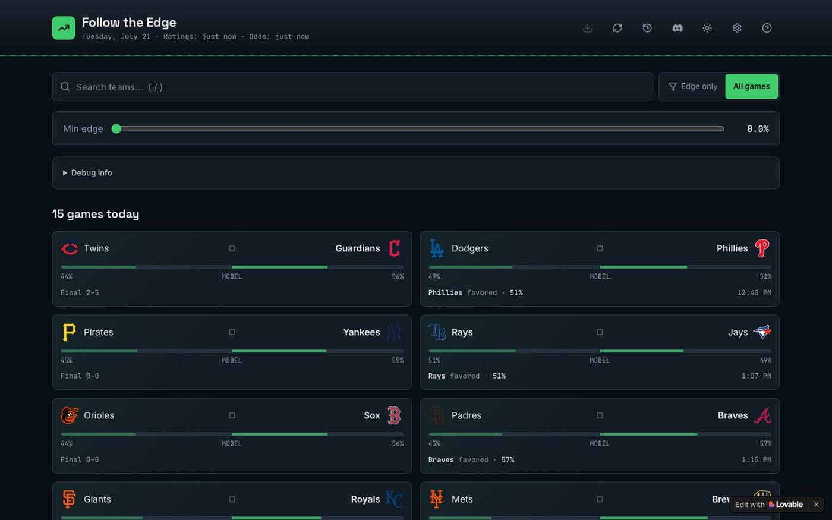Click the Tuesday, July 21 status line
The height and width of the screenshot is (520, 832).
(x=196, y=37)
